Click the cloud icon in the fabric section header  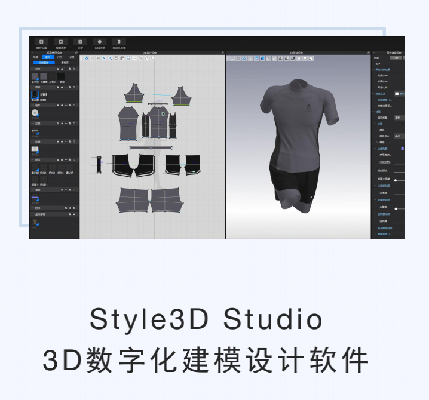tap(62, 69)
